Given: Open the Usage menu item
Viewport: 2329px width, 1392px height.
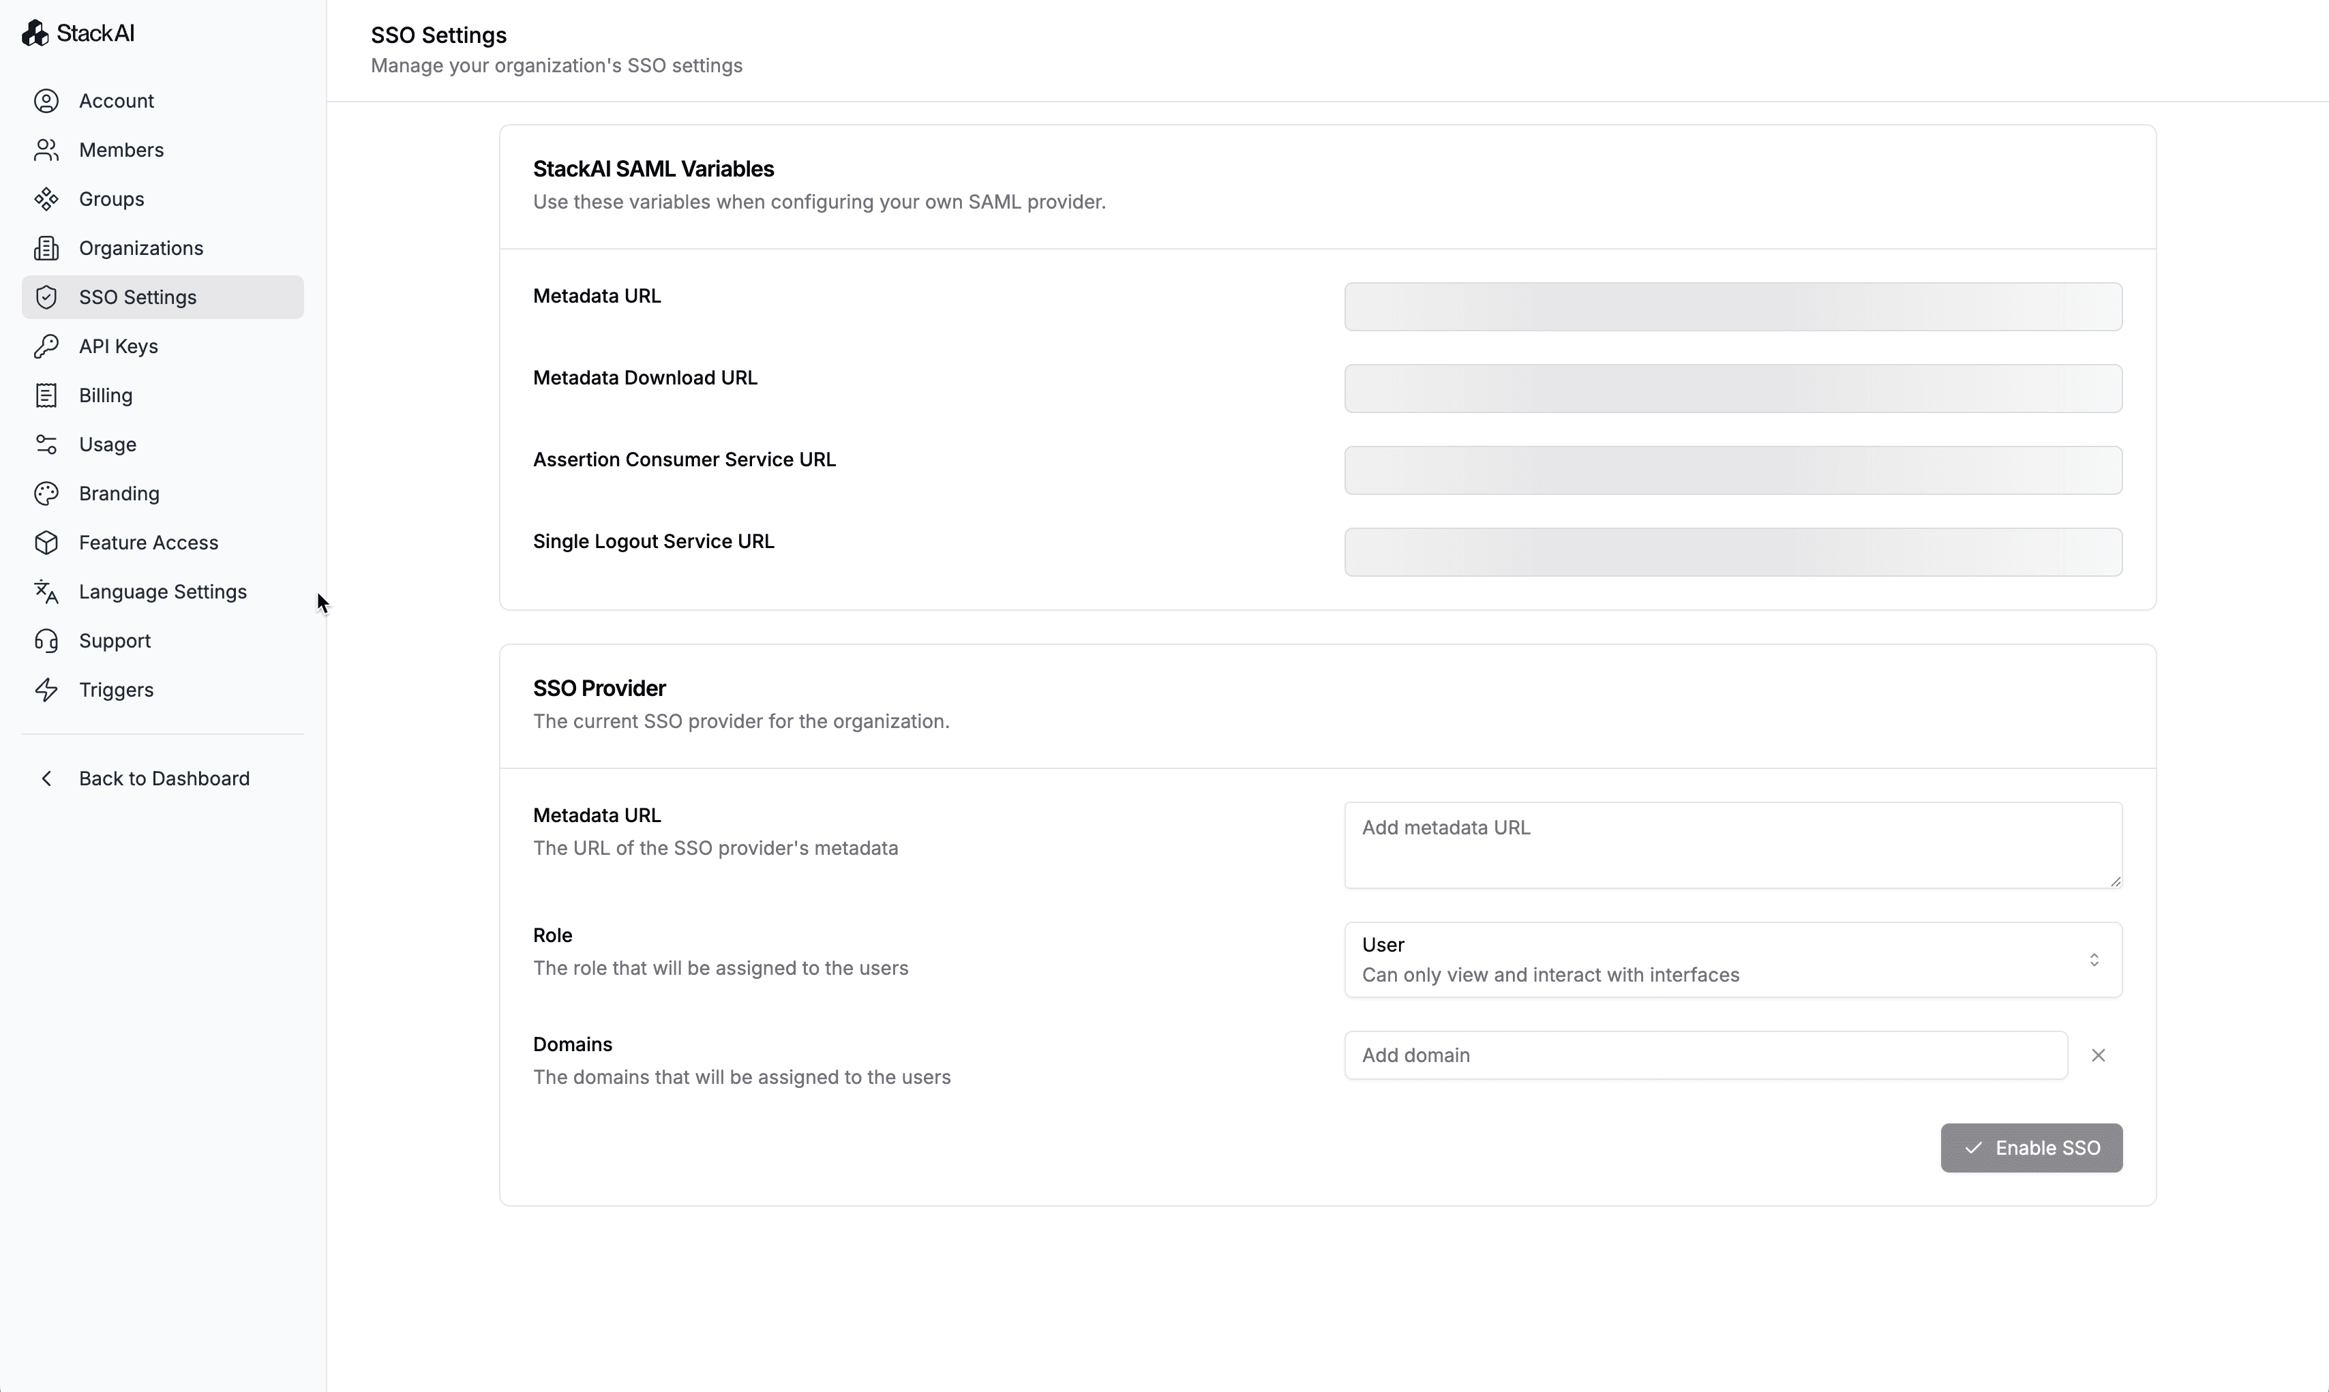Looking at the screenshot, I should pyautogui.click(x=107, y=444).
